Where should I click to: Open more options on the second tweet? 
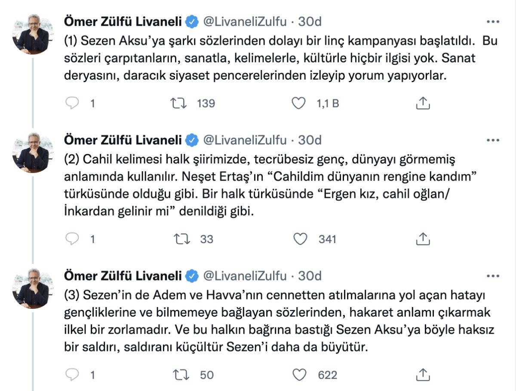(x=492, y=140)
